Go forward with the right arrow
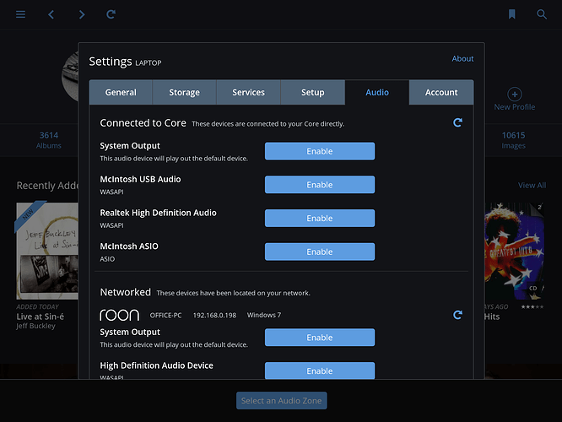This screenshot has width=562, height=422. (82, 14)
